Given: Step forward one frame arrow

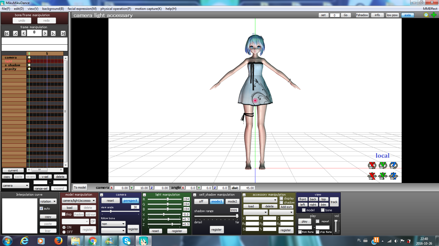Looking at the screenshot, I should coord(45,33).
